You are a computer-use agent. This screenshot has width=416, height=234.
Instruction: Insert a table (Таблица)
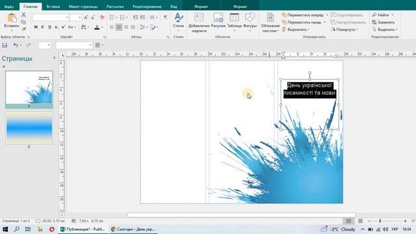tap(234, 21)
